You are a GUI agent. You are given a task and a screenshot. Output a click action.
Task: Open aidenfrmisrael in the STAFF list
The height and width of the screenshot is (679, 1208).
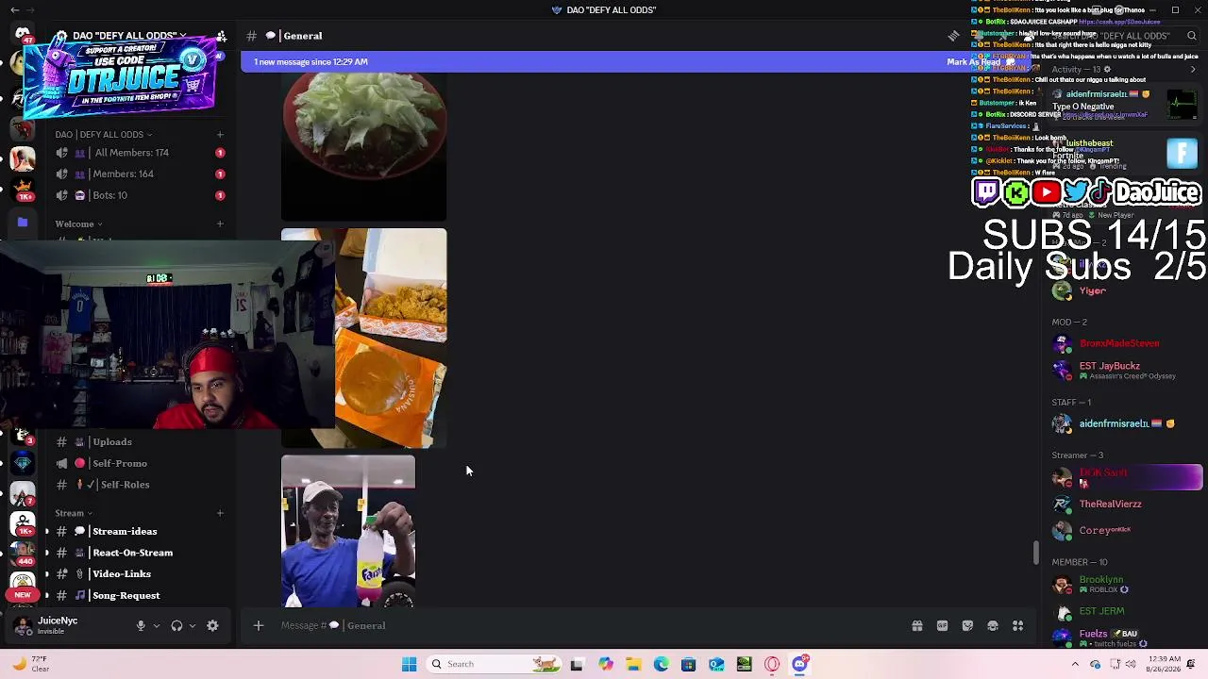(x=1126, y=424)
